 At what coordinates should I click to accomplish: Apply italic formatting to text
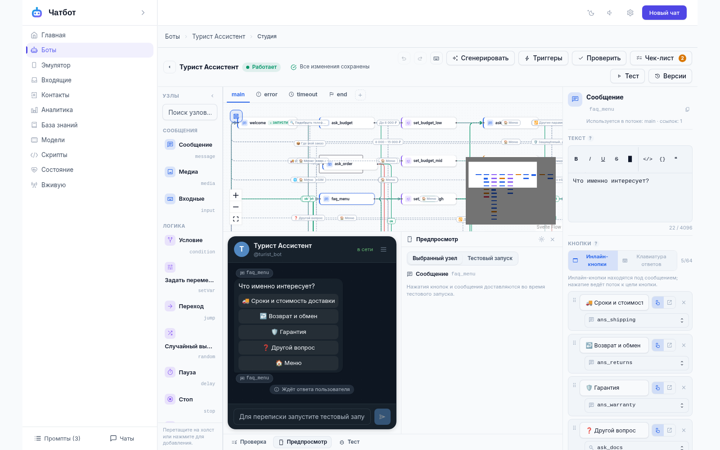coord(589,159)
